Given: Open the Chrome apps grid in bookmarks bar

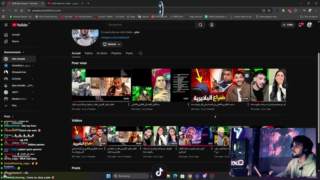Looking at the screenshot, I should click(x=3, y=17).
